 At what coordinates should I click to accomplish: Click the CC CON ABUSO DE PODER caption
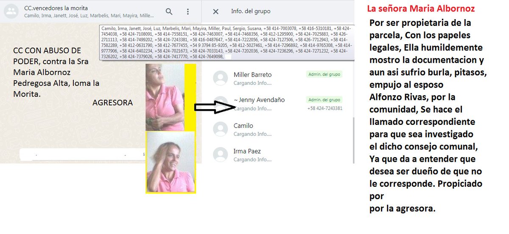[56, 72]
